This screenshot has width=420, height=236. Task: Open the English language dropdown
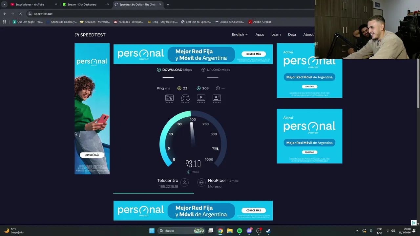pyautogui.click(x=240, y=34)
